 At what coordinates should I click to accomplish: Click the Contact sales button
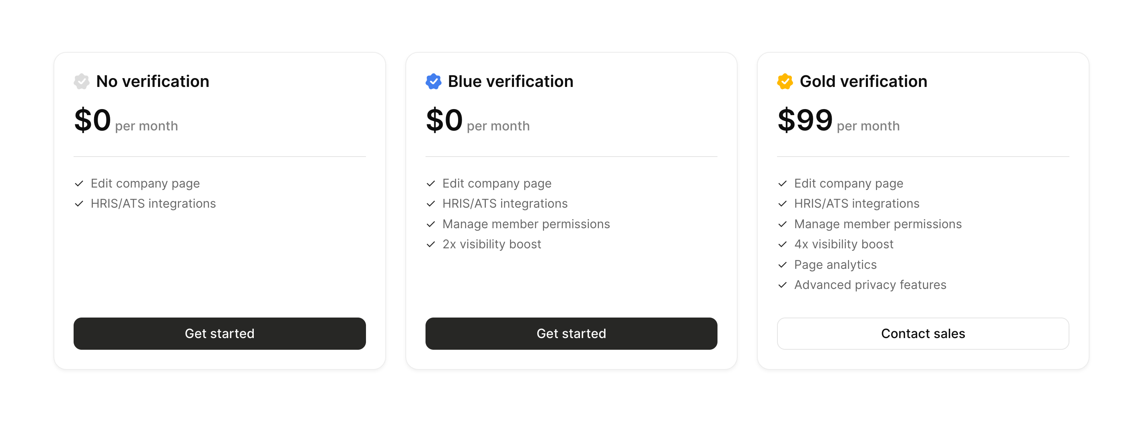coord(923,333)
